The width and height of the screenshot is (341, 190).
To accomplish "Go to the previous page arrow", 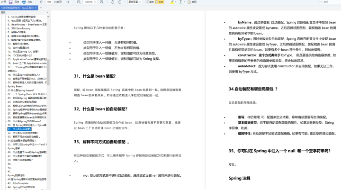I will 41,2.
